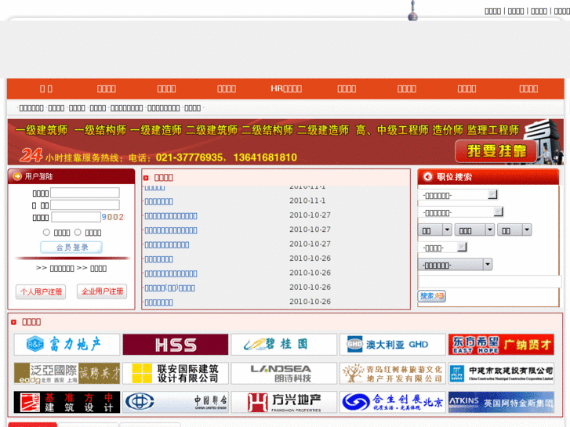Open the small picker below the three-select row
Image resolution: width=570 pixels, height=427 pixels.
click(462, 248)
